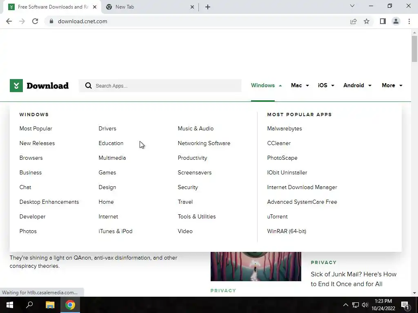Open the Developer category
The image size is (418, 313).
[x=32, y=217]
